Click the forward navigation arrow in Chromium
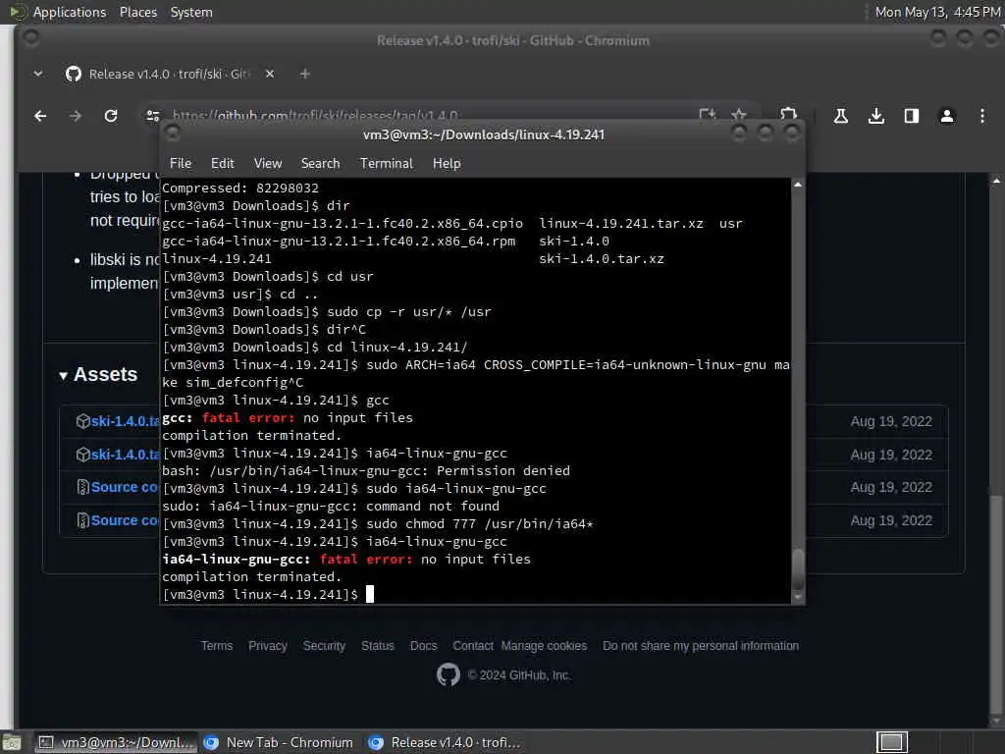Image resolution: width=1005 pixels, height=754 pixels. 76,116
